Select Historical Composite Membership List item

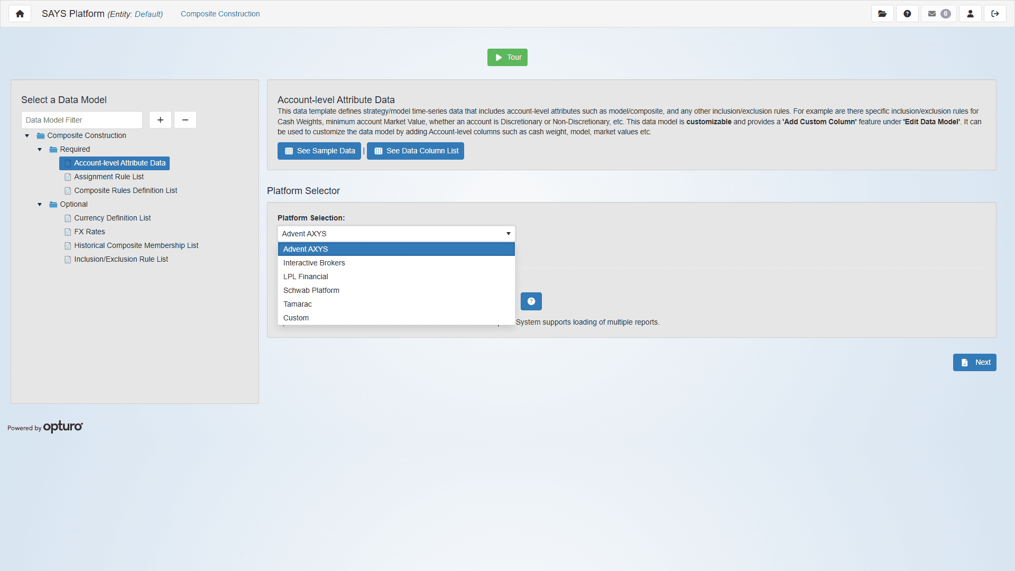[136, 245]
